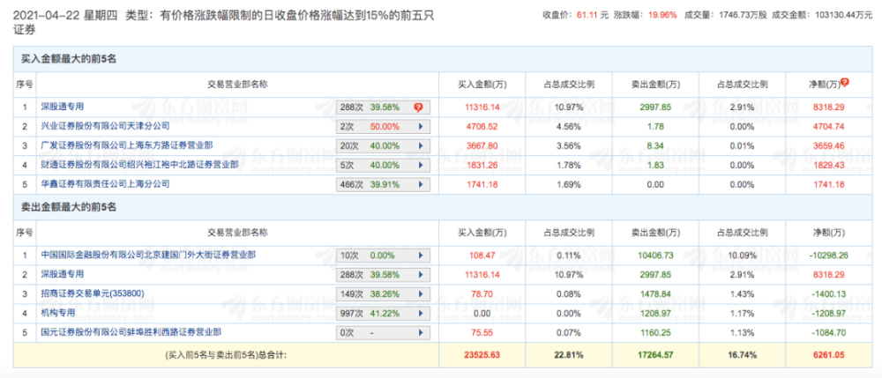This screenshot has width=882, height=378.
Task: Open 华鑫证券上海分公司 link
Action: pos(106,183)
